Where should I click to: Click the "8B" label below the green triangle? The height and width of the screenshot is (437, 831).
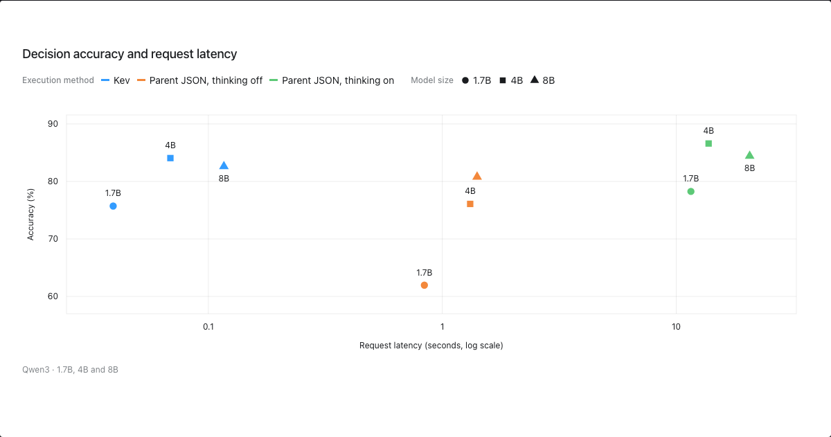(749, 168)
